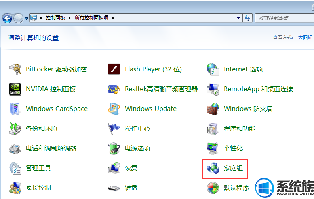Click the Forward navigation arrow

point(18,19)
